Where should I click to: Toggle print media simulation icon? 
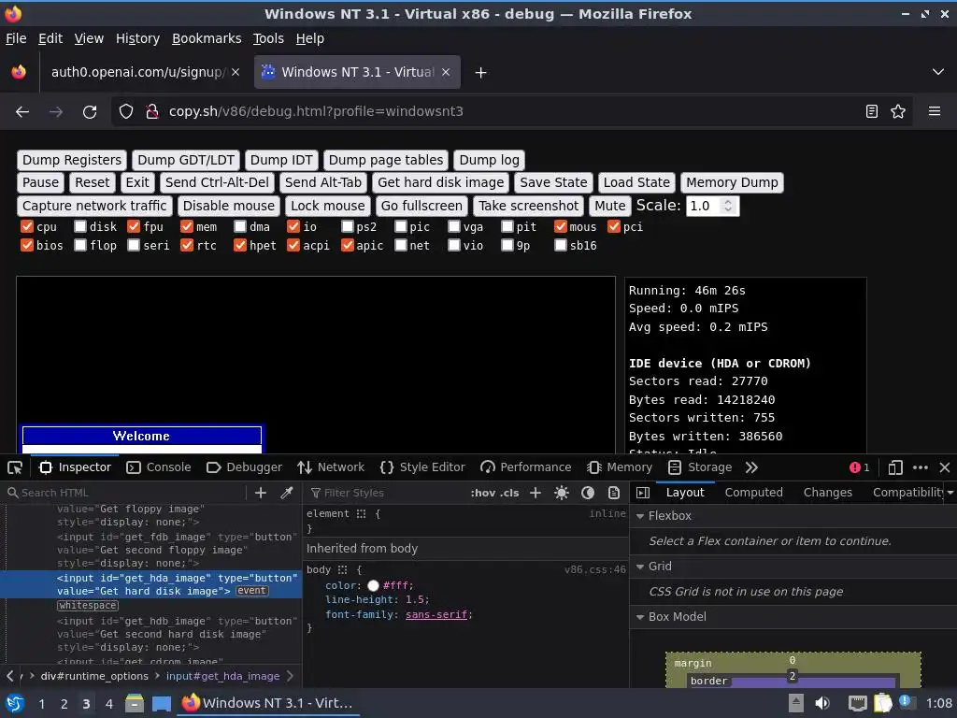coord(614,493)
